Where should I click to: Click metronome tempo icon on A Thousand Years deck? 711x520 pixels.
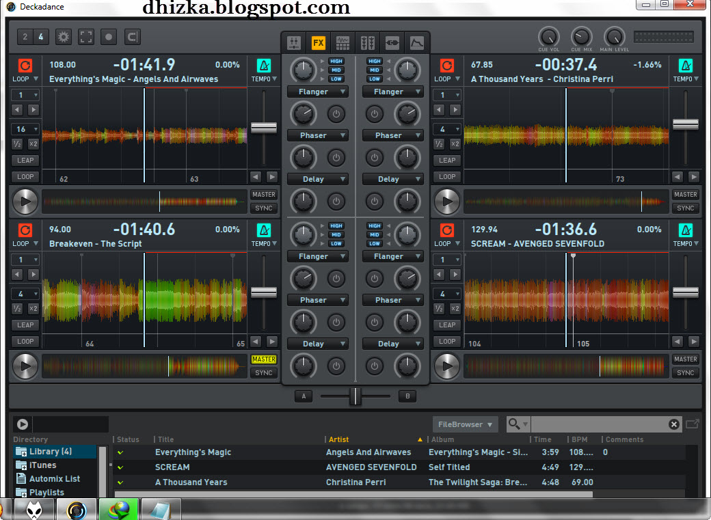click(686, 66)
